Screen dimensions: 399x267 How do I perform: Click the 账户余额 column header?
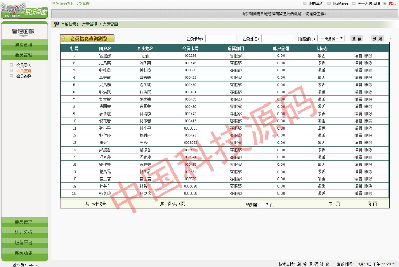(281, 48)
